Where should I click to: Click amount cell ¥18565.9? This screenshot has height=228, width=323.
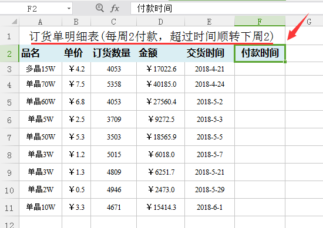[160, 137]
